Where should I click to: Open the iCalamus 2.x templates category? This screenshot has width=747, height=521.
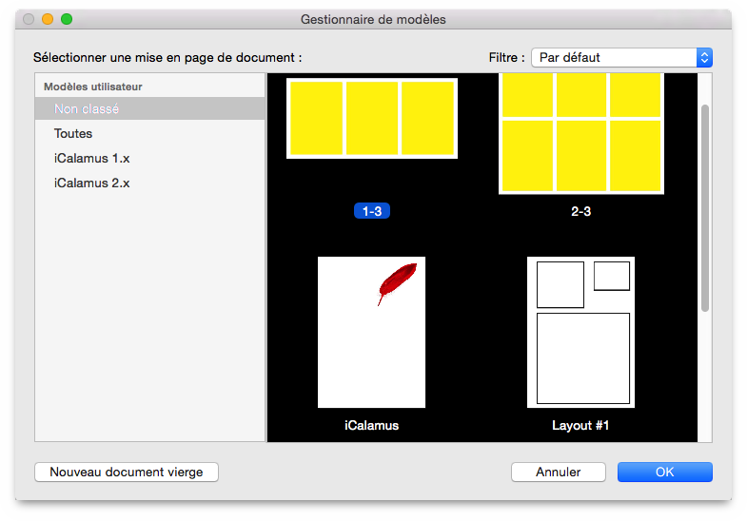pos(149,183)
